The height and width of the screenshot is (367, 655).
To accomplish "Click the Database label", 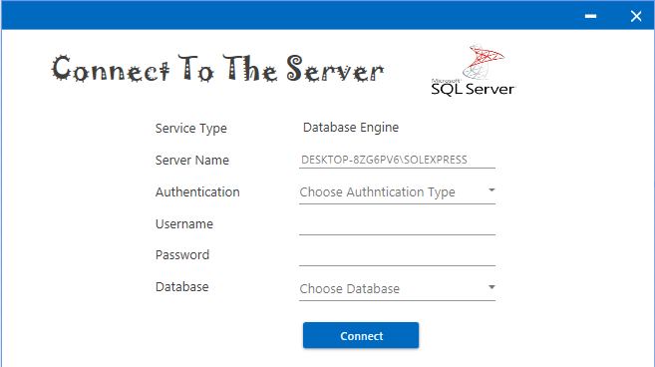I will (181, 287).
